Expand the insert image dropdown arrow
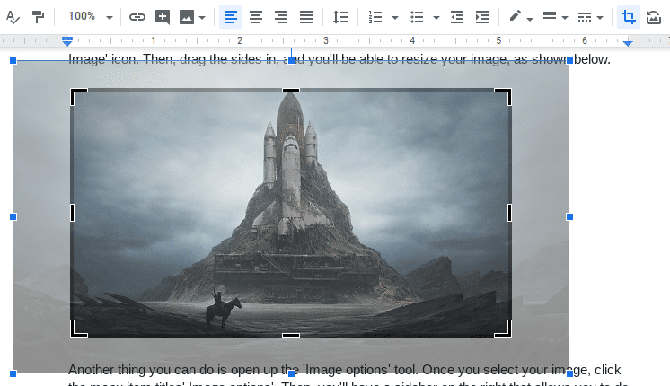This screenshot has height=386, width=670. [x=202, y=18]
